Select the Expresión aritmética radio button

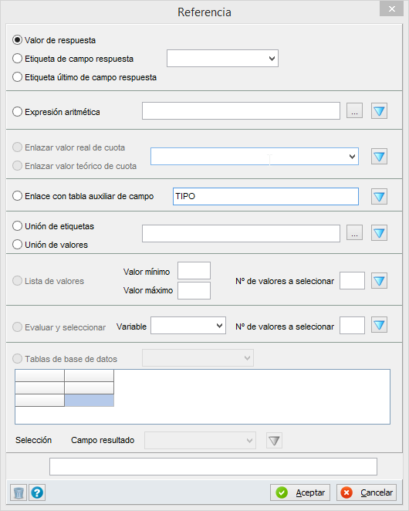17,112
